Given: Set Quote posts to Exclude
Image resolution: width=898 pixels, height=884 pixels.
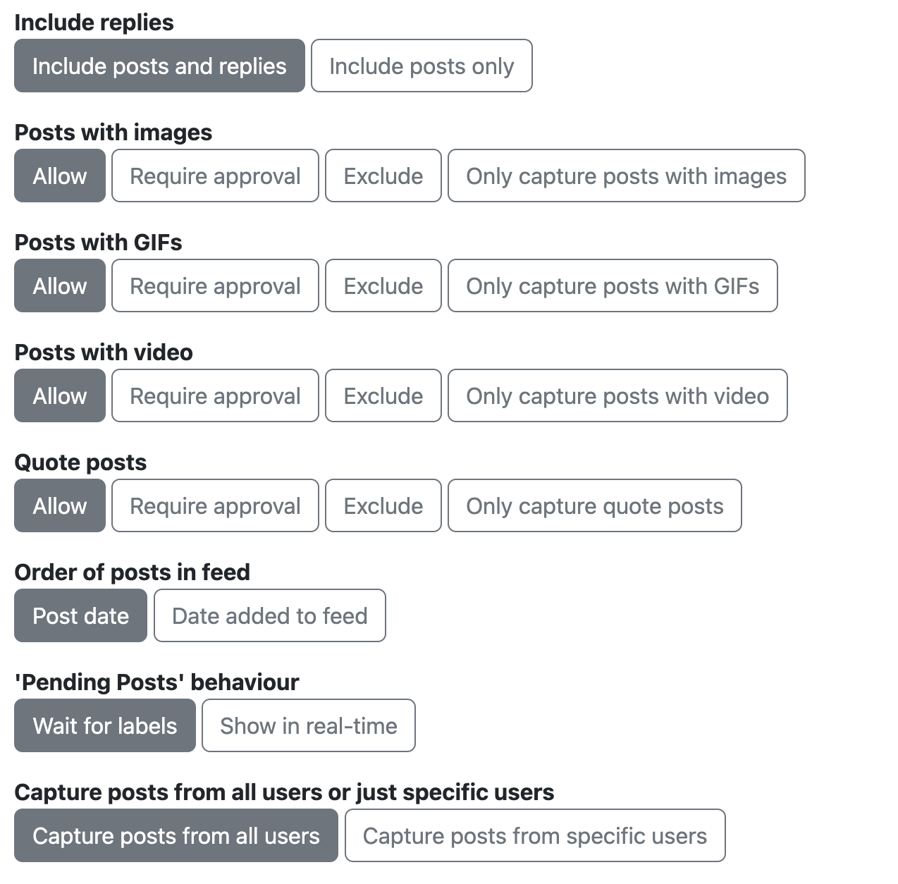Looking at the screenshot, I should tap(383, 505).
